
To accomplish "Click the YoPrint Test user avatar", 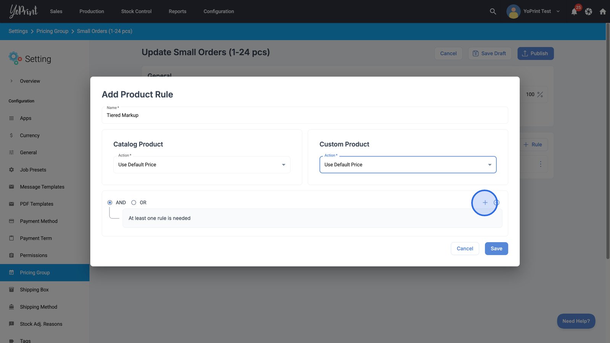I will [x=513, y=11].
